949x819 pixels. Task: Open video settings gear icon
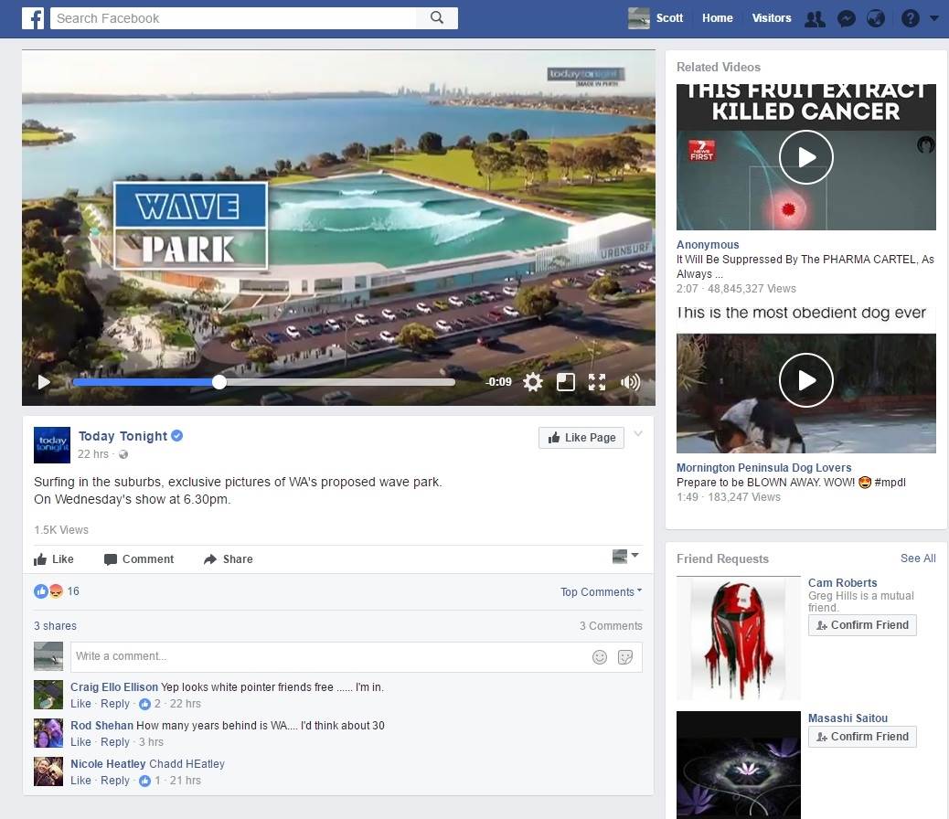pyautogui.click(x=533, y=382)
